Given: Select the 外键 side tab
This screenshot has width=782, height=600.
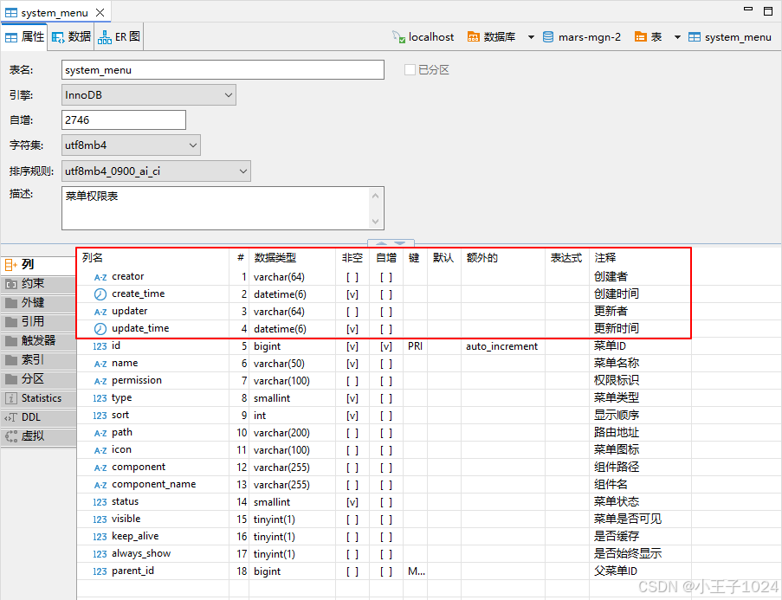Looking at the screenshot, I should [x=38, y=303].
